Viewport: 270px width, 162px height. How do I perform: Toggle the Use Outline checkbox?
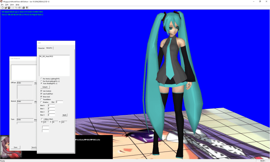point(41,91)
